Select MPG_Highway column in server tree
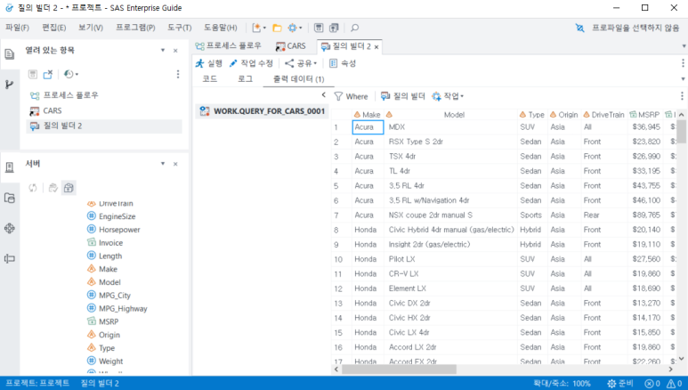Screen dimensions: 688x390 pyautogui.click(x=117, y=309)
